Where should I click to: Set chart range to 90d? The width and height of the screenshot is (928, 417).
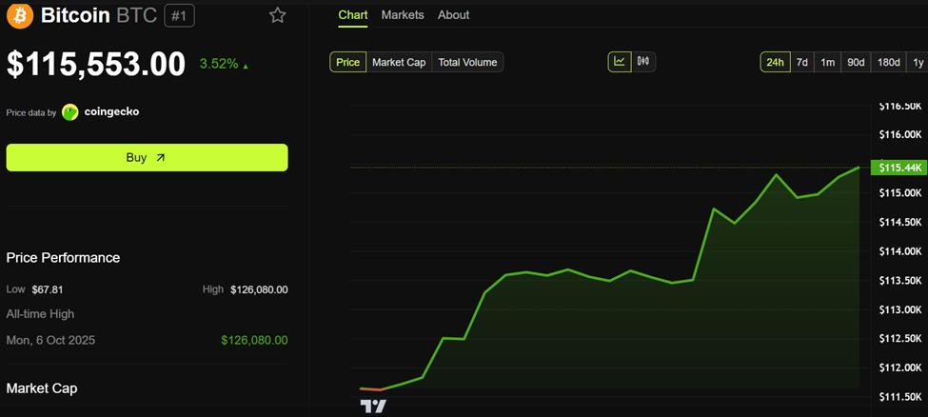click(856, 62)
